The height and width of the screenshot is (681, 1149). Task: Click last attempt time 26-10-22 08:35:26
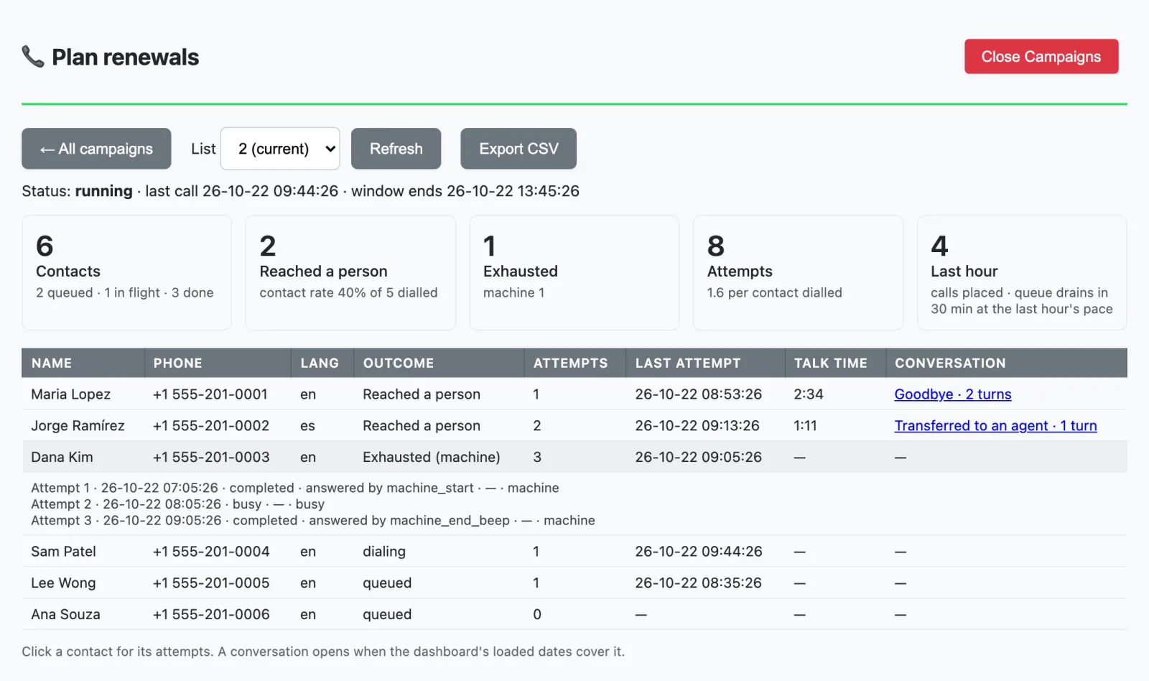(698, 583)
